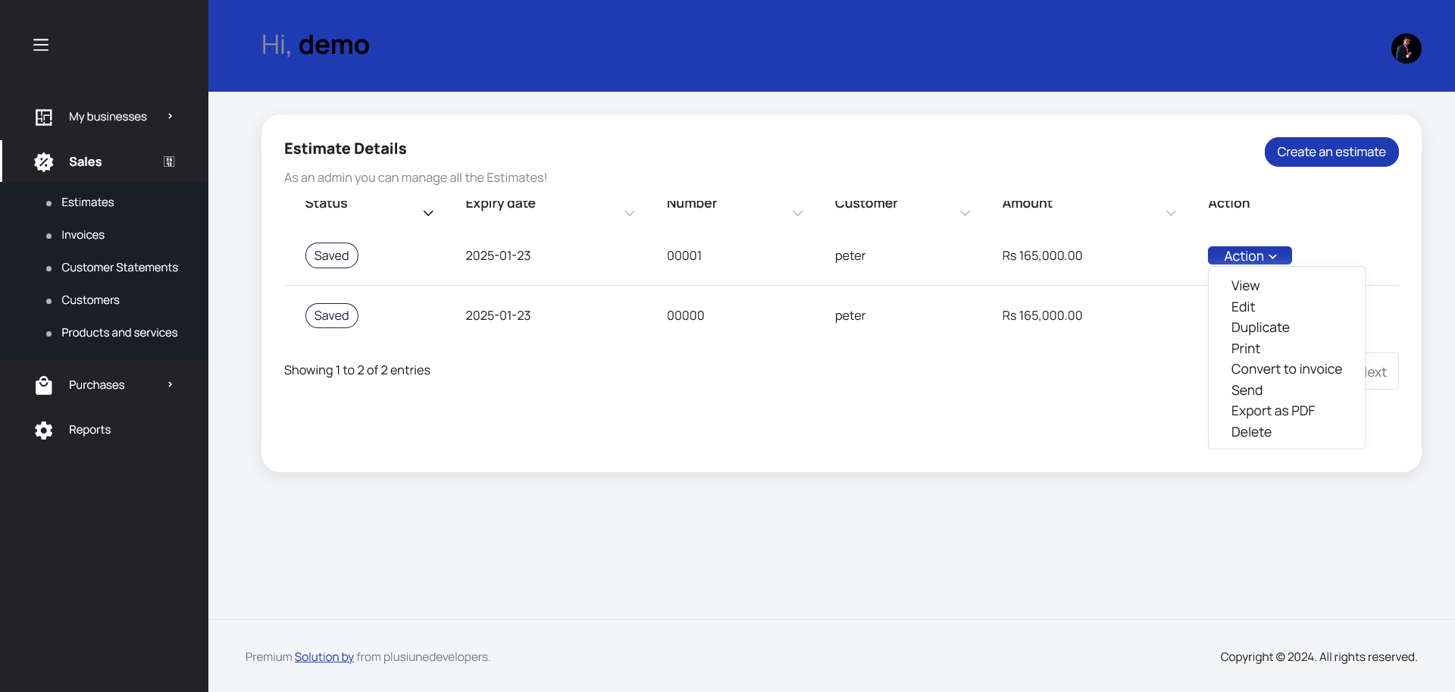Open the Customer column filter dropdown
Screen dimensions: 1455x692
tap(964, 213)
